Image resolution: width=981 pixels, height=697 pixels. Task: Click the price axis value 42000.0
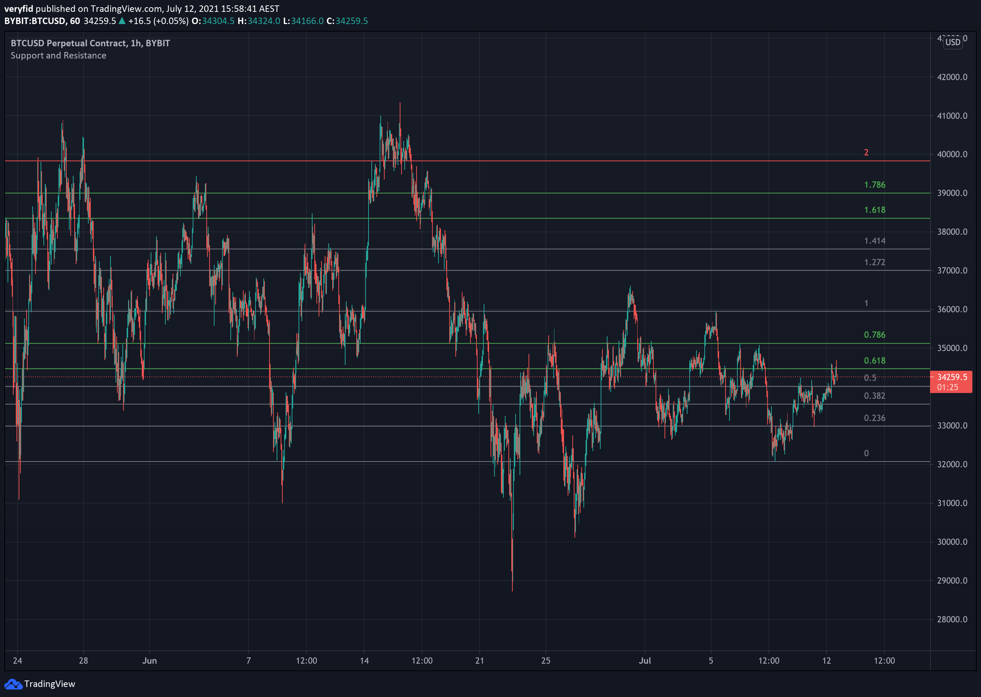(x=952, y=77)
